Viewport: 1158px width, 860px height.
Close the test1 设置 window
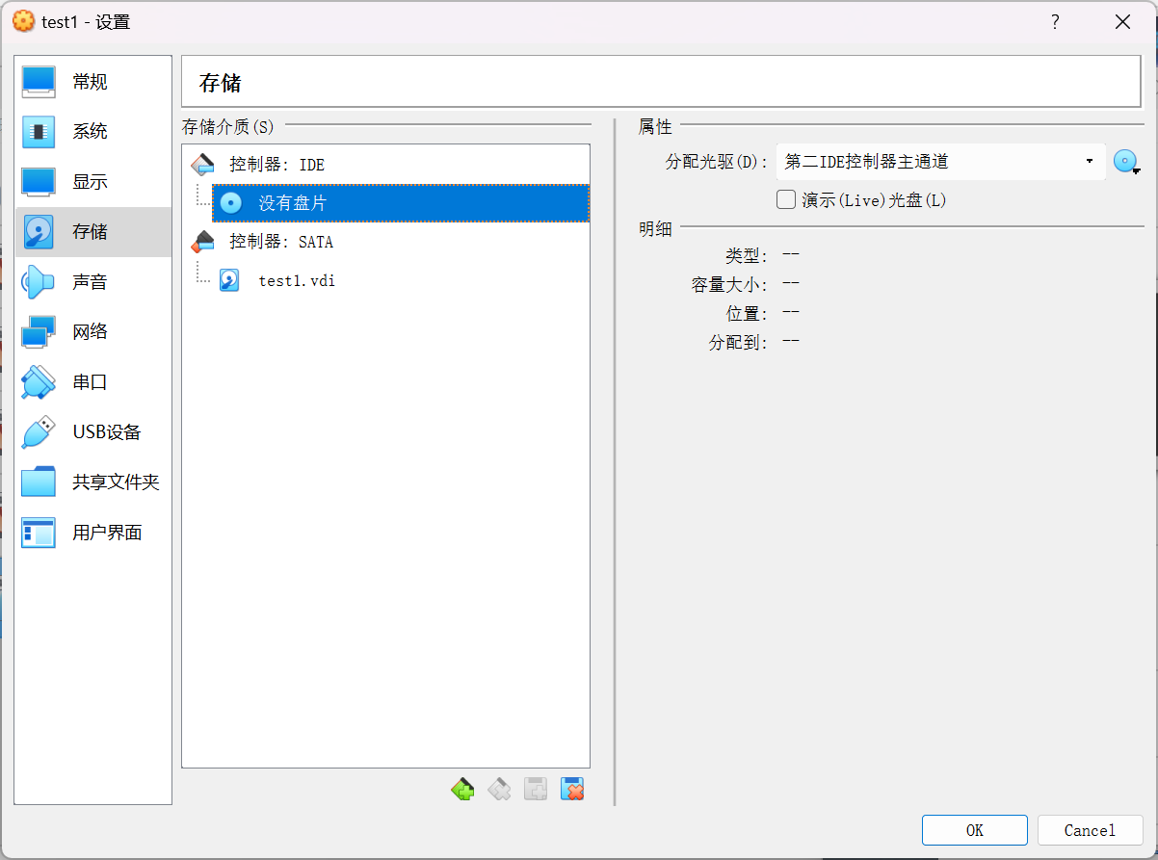(1122, 22)
